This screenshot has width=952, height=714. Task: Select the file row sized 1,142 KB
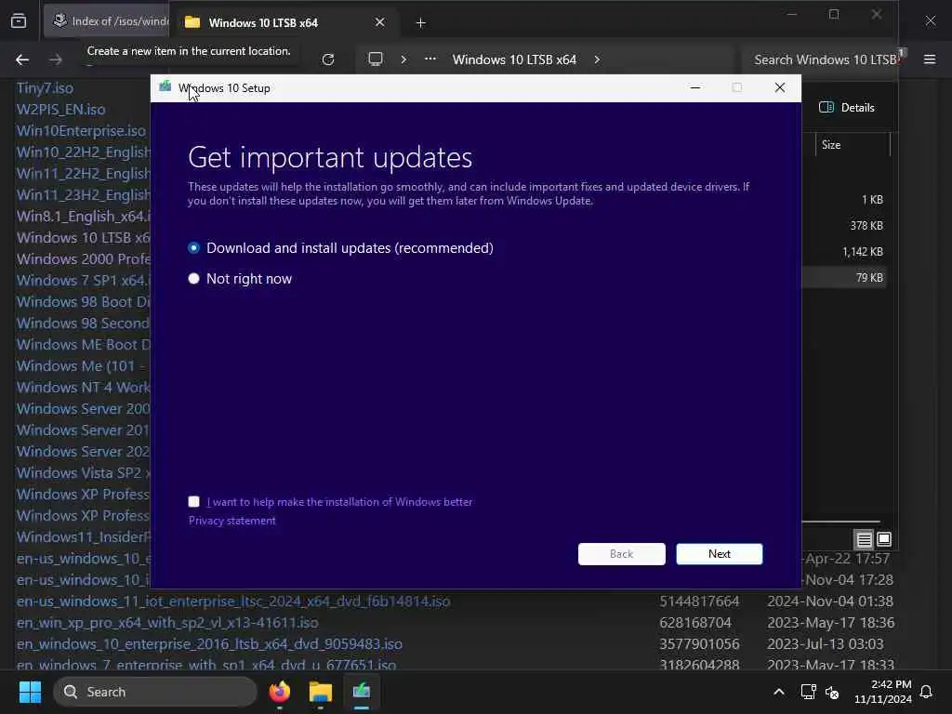[844, 251]
